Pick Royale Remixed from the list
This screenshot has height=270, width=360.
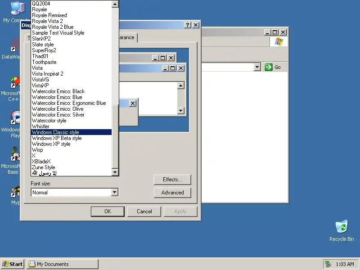coord(71,15)
